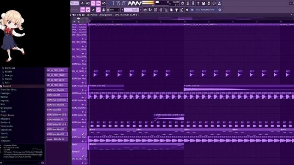Click the Arrangement breadcrumb label

coord(106,15)
